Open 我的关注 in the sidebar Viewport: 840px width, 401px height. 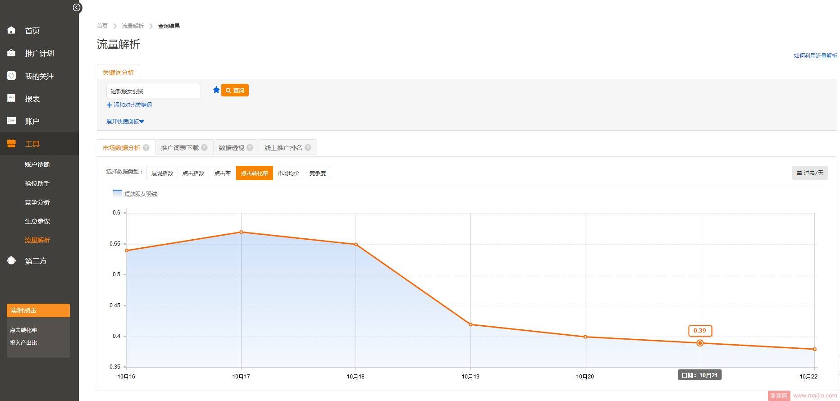click(39, 76)
